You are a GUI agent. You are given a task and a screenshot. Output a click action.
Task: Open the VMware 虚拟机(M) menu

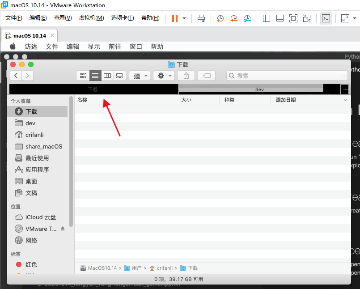(91, 18)
